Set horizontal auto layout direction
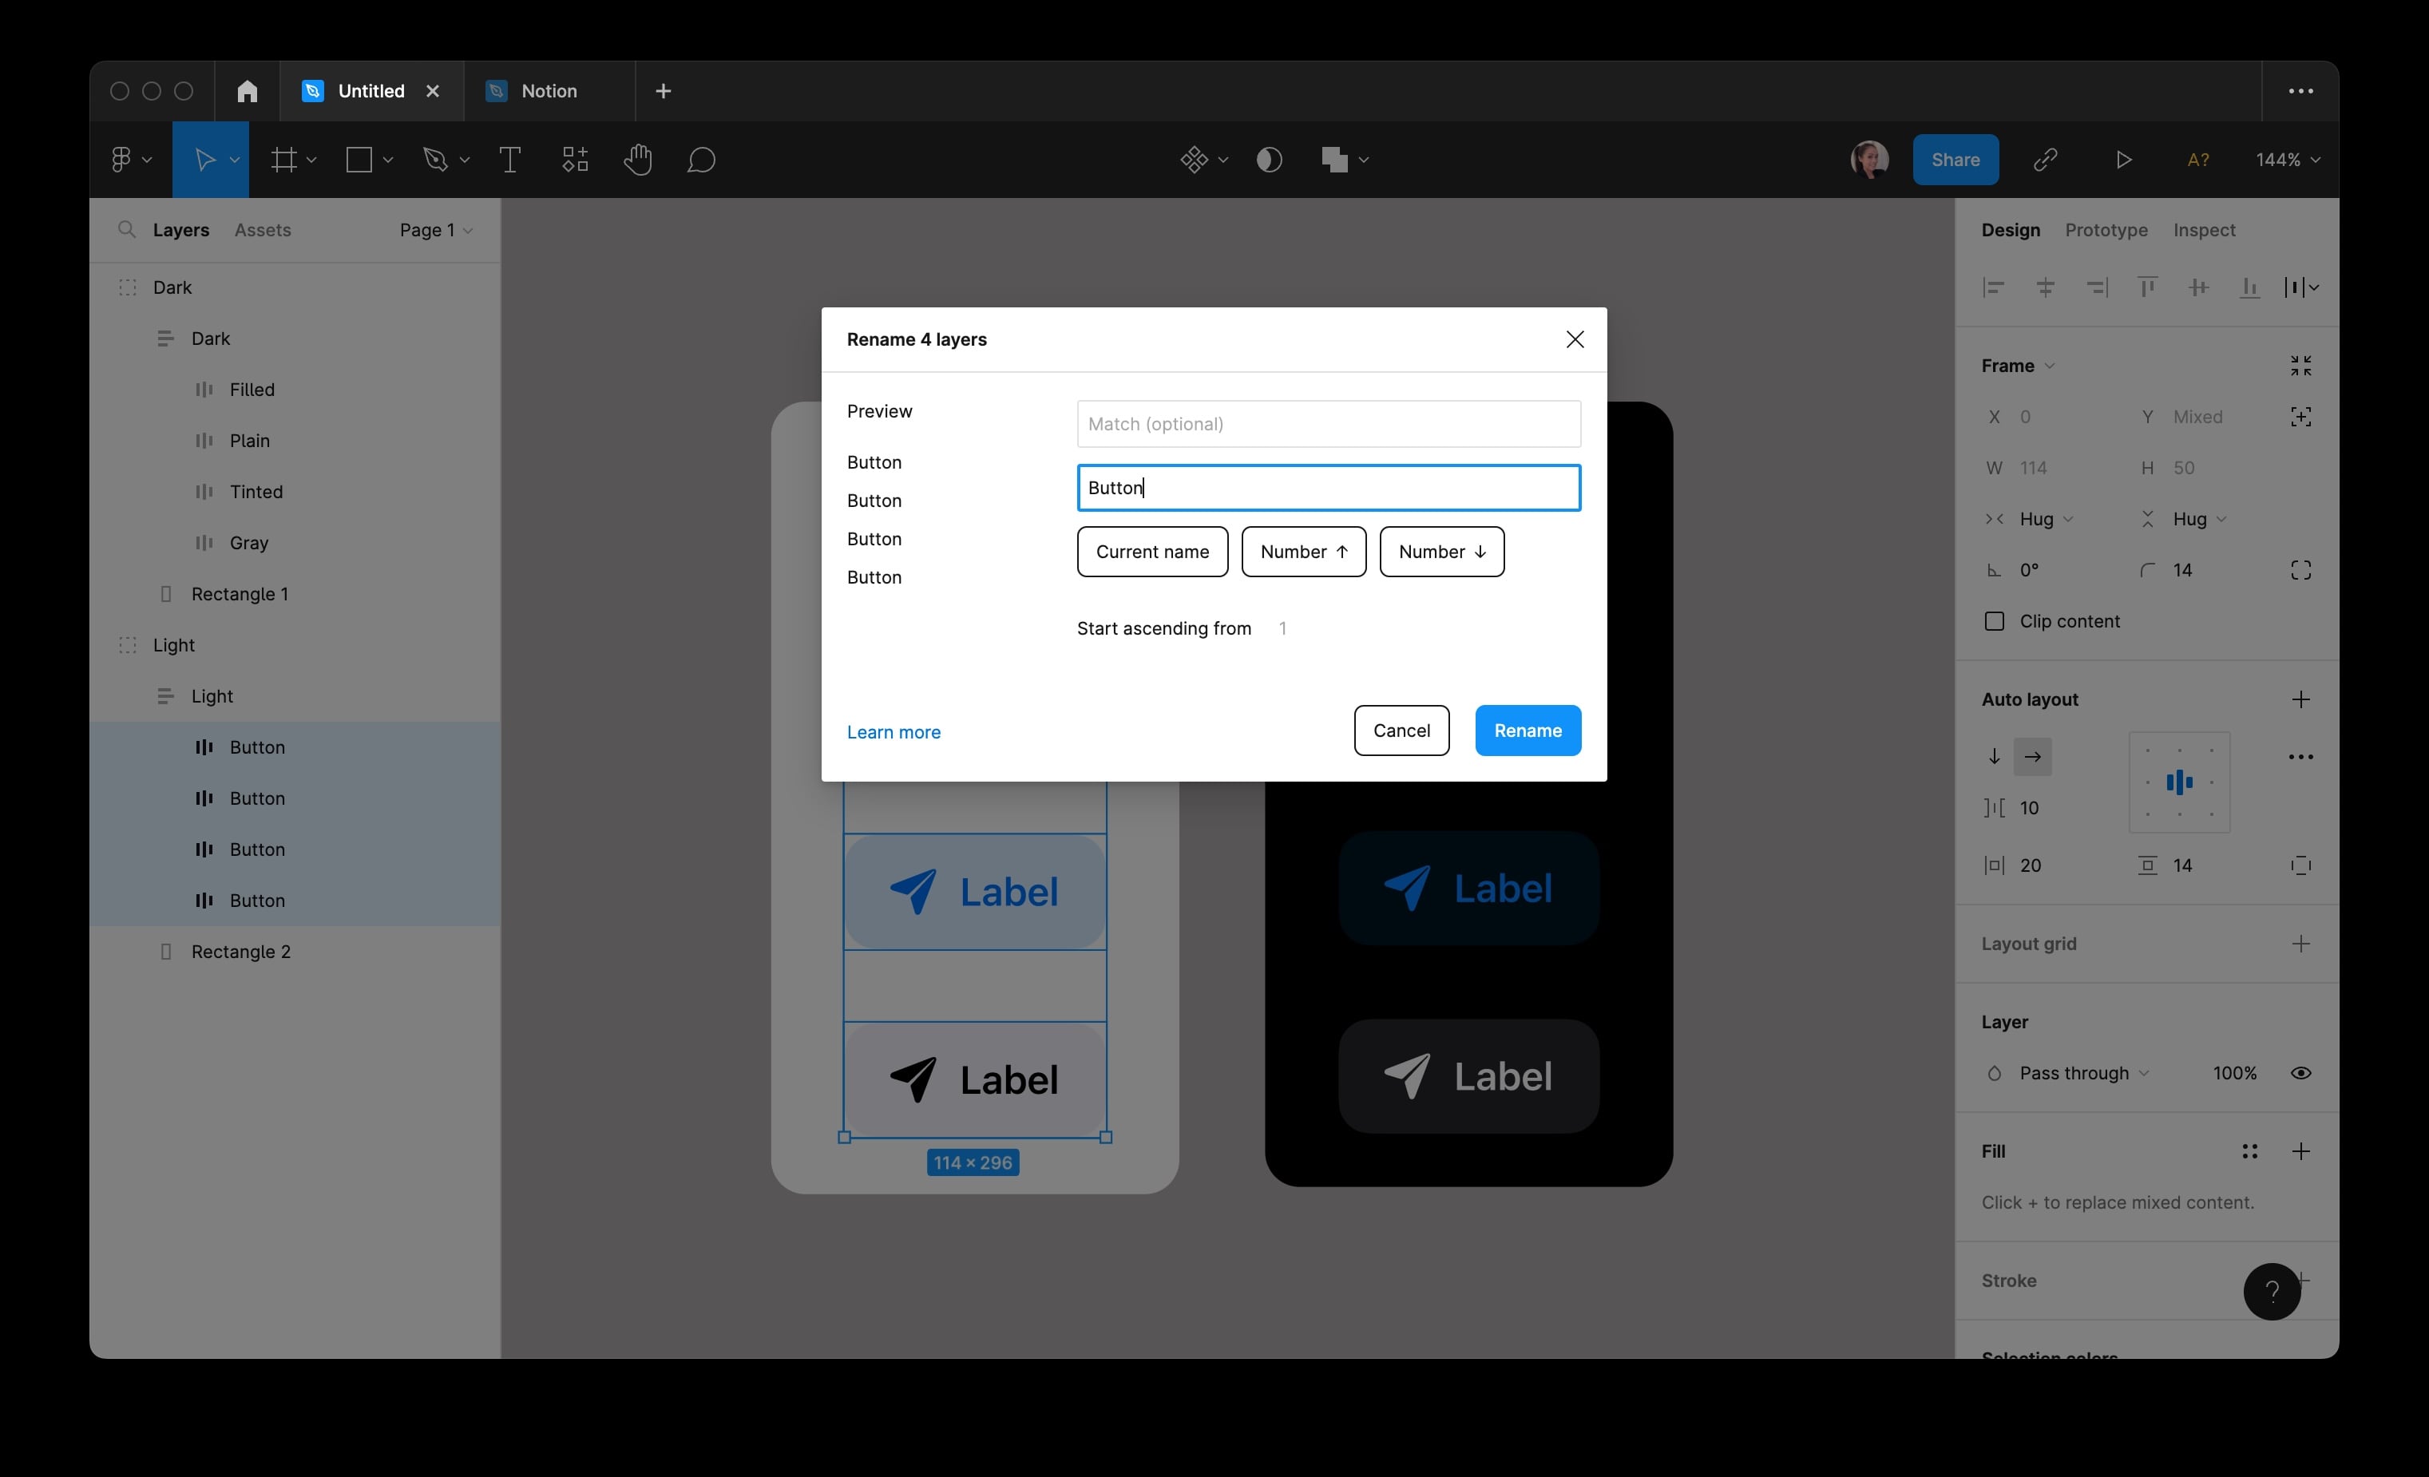The image size is (2429, 1477). coord(2033,756)
